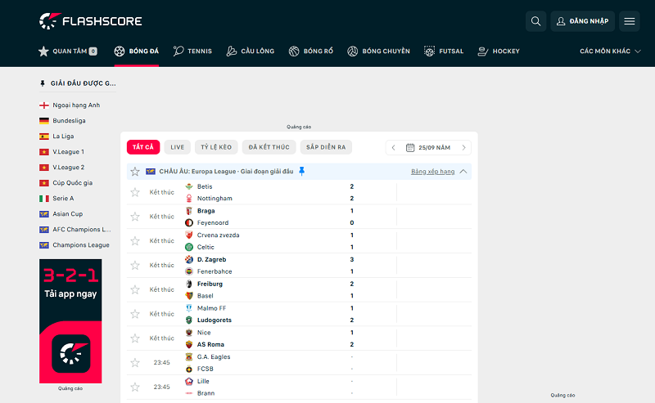Open the search magnifier icon
Screen dimensions: 655x403
coord(535,21)
